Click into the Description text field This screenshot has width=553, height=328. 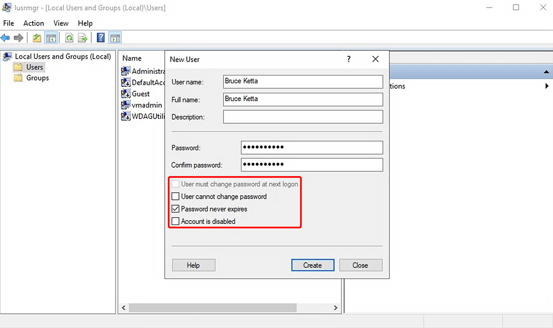tap(303, 117)
